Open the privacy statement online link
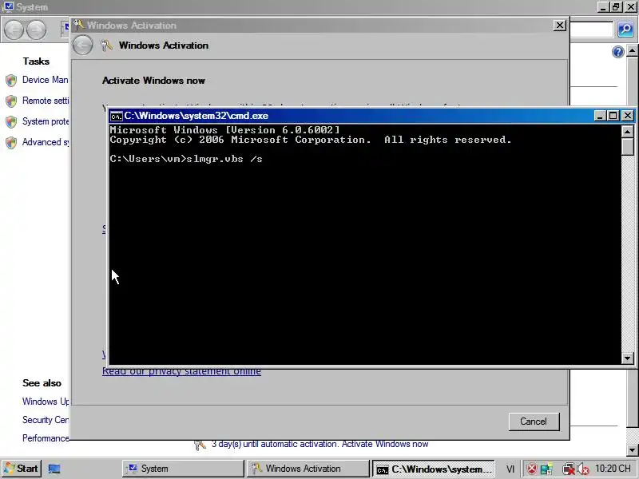 click(181, 371)
